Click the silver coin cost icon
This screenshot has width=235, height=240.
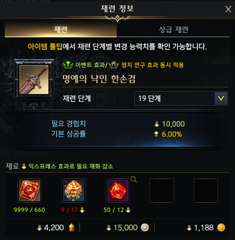[145, 227]
